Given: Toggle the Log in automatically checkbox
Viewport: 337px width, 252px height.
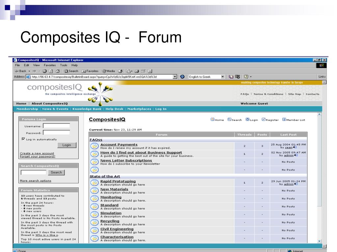Looking at the screenshot, I should (x=23, y=139).
